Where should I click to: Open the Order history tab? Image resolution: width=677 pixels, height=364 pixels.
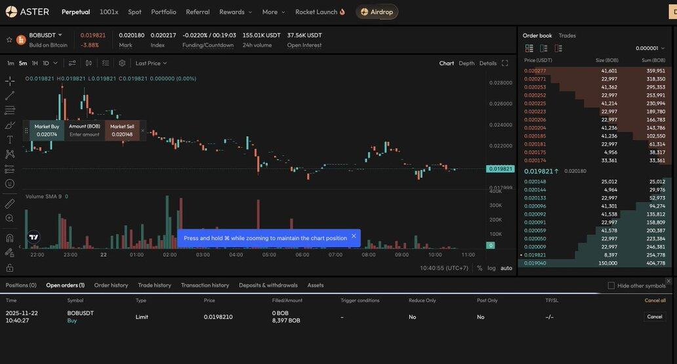[x=111, y=285]
